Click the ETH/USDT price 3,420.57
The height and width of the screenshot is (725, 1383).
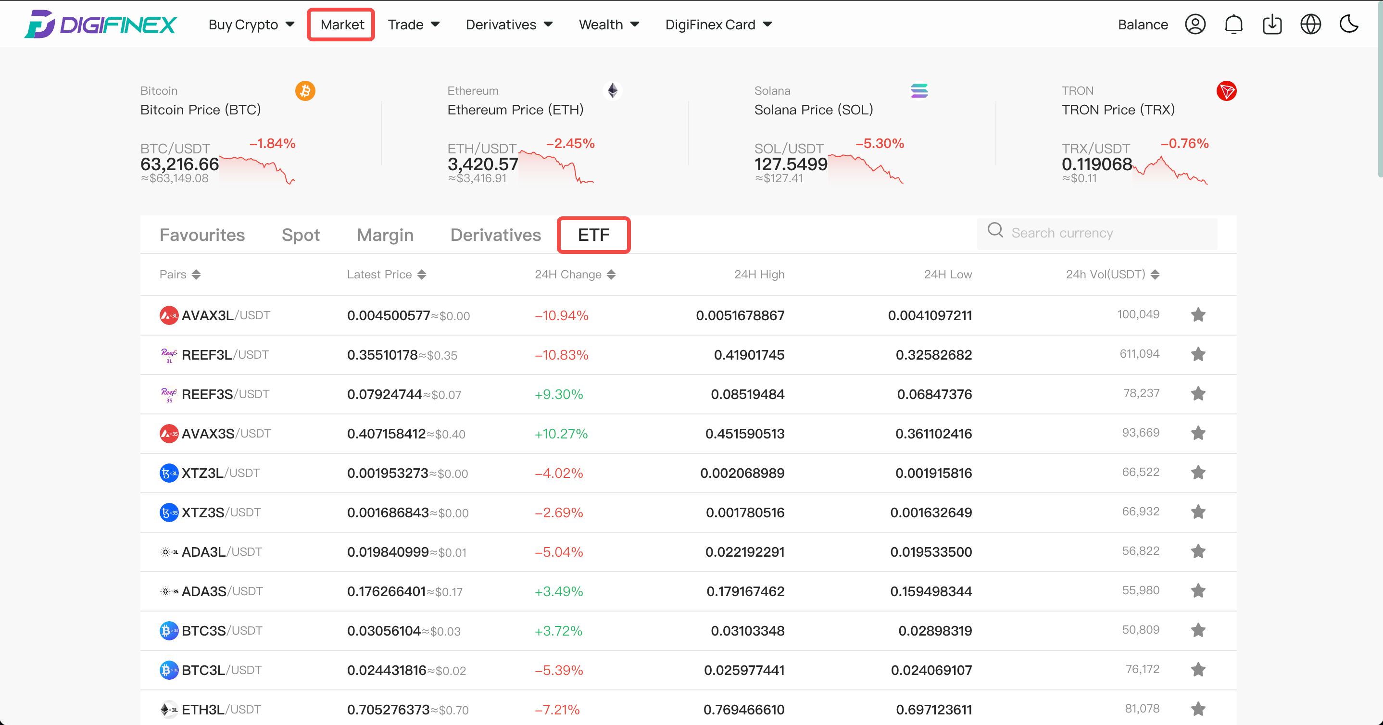tap(483, 164)
